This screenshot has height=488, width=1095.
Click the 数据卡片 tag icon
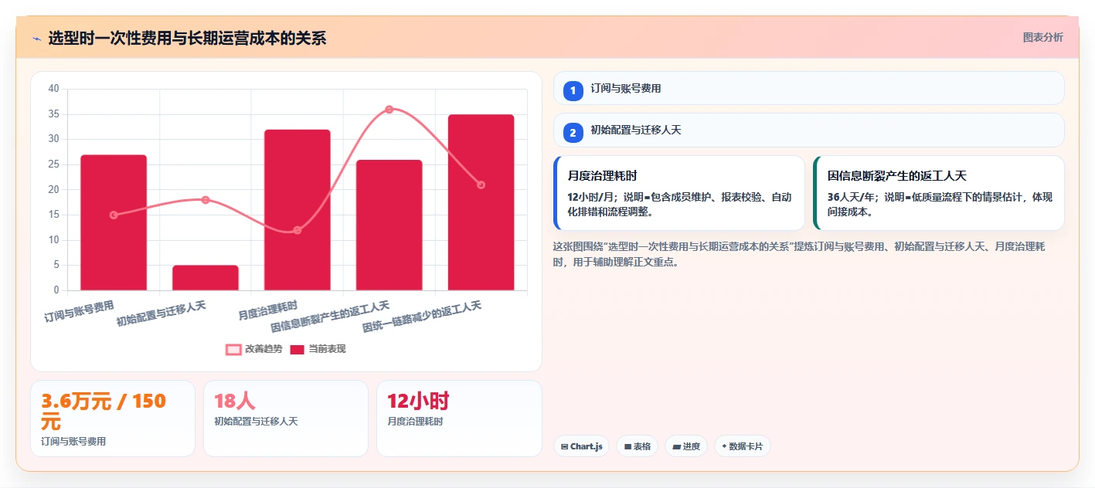tap(724, 446)
